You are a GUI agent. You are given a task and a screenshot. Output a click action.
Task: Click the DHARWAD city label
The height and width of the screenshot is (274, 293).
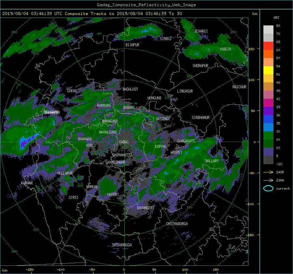click(x=85, y=139)
